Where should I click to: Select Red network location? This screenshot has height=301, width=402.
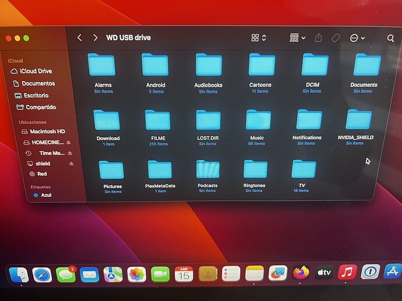38,174
